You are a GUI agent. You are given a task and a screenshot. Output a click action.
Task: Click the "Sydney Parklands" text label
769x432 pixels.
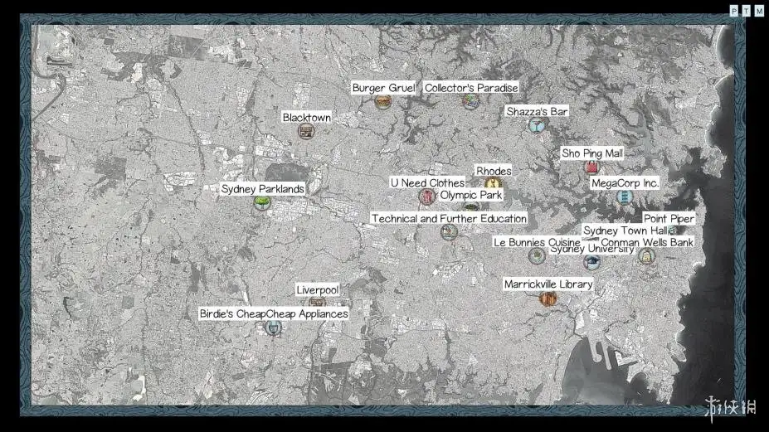point(262,189)
